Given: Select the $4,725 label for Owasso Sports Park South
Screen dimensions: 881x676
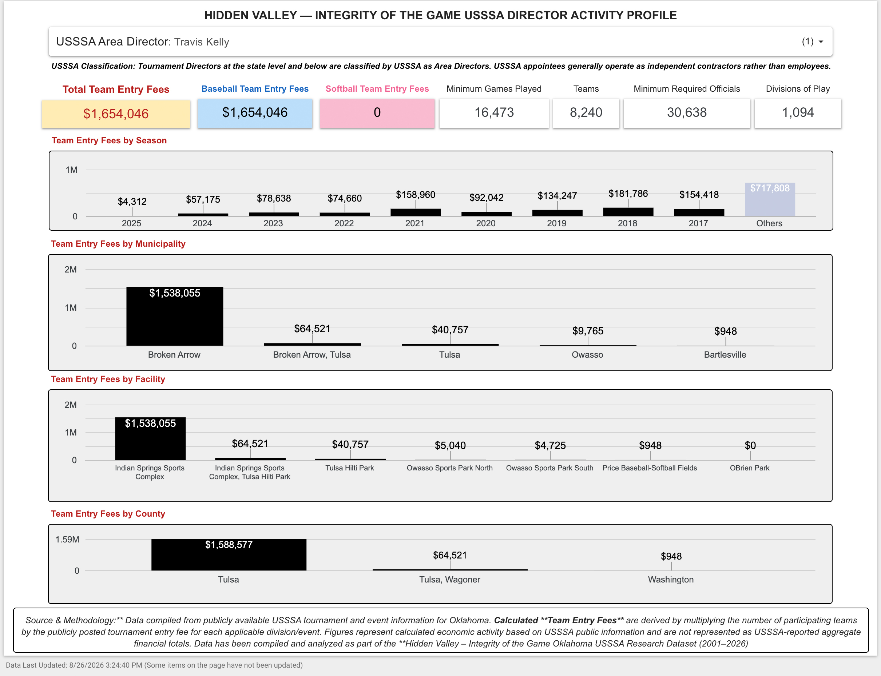Looking at the screenshot, I should [550, 446].
